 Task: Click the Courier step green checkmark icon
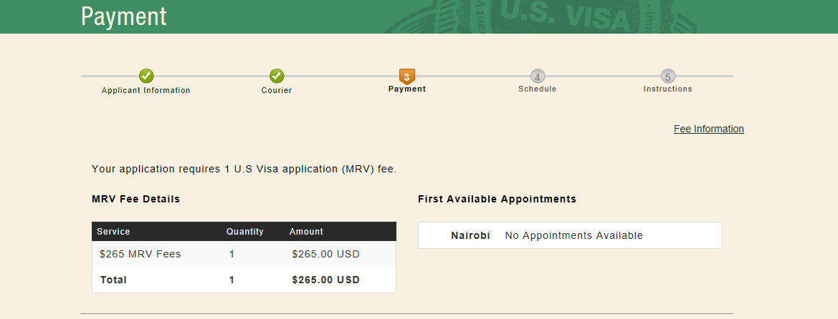point(277,77)
